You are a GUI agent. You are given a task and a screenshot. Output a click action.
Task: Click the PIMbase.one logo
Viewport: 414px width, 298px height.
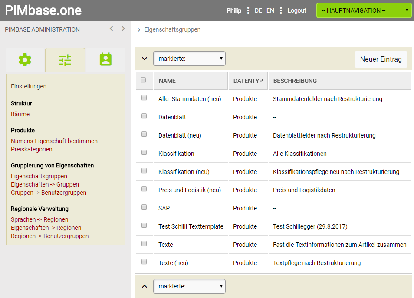click(43, 10)
